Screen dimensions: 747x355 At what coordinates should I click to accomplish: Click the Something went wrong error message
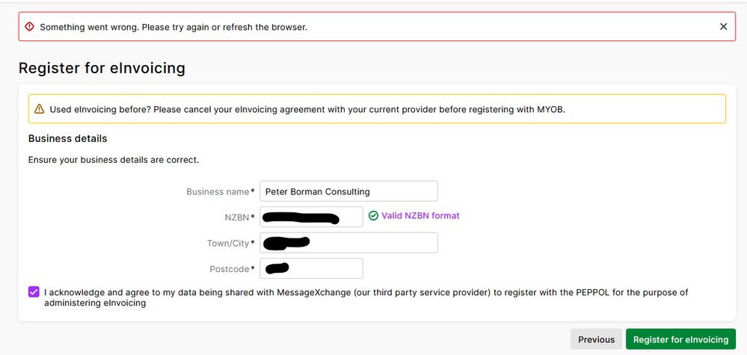coord(173,27)
